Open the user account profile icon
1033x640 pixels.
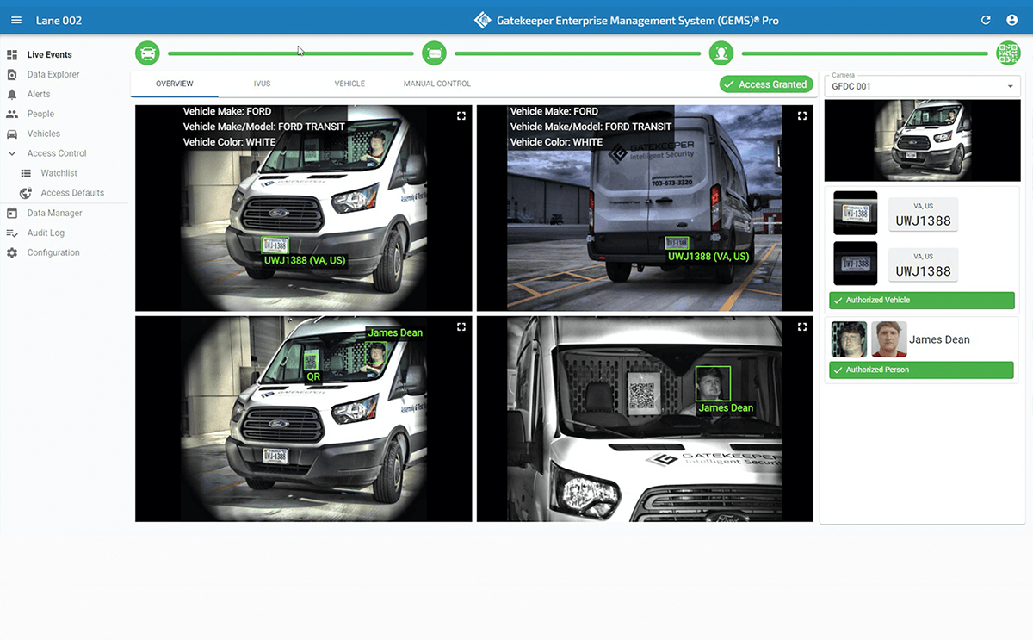pyautogui.click(x=1011, y=20)
